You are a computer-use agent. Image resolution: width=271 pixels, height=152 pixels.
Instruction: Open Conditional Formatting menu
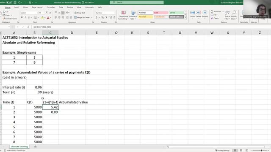[x=123, y=15]
